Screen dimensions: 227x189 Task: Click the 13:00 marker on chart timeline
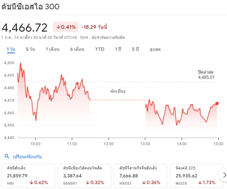(x=145, y=144)
